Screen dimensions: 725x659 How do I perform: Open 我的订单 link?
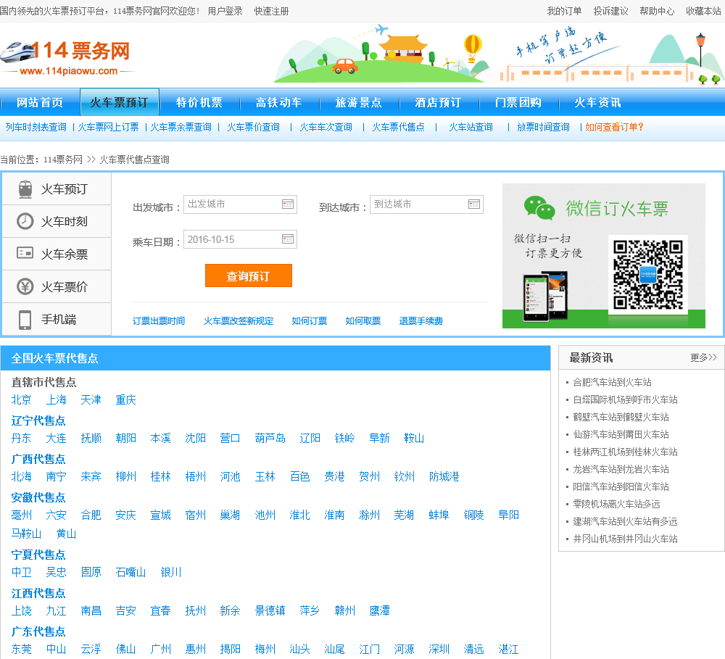564,11
